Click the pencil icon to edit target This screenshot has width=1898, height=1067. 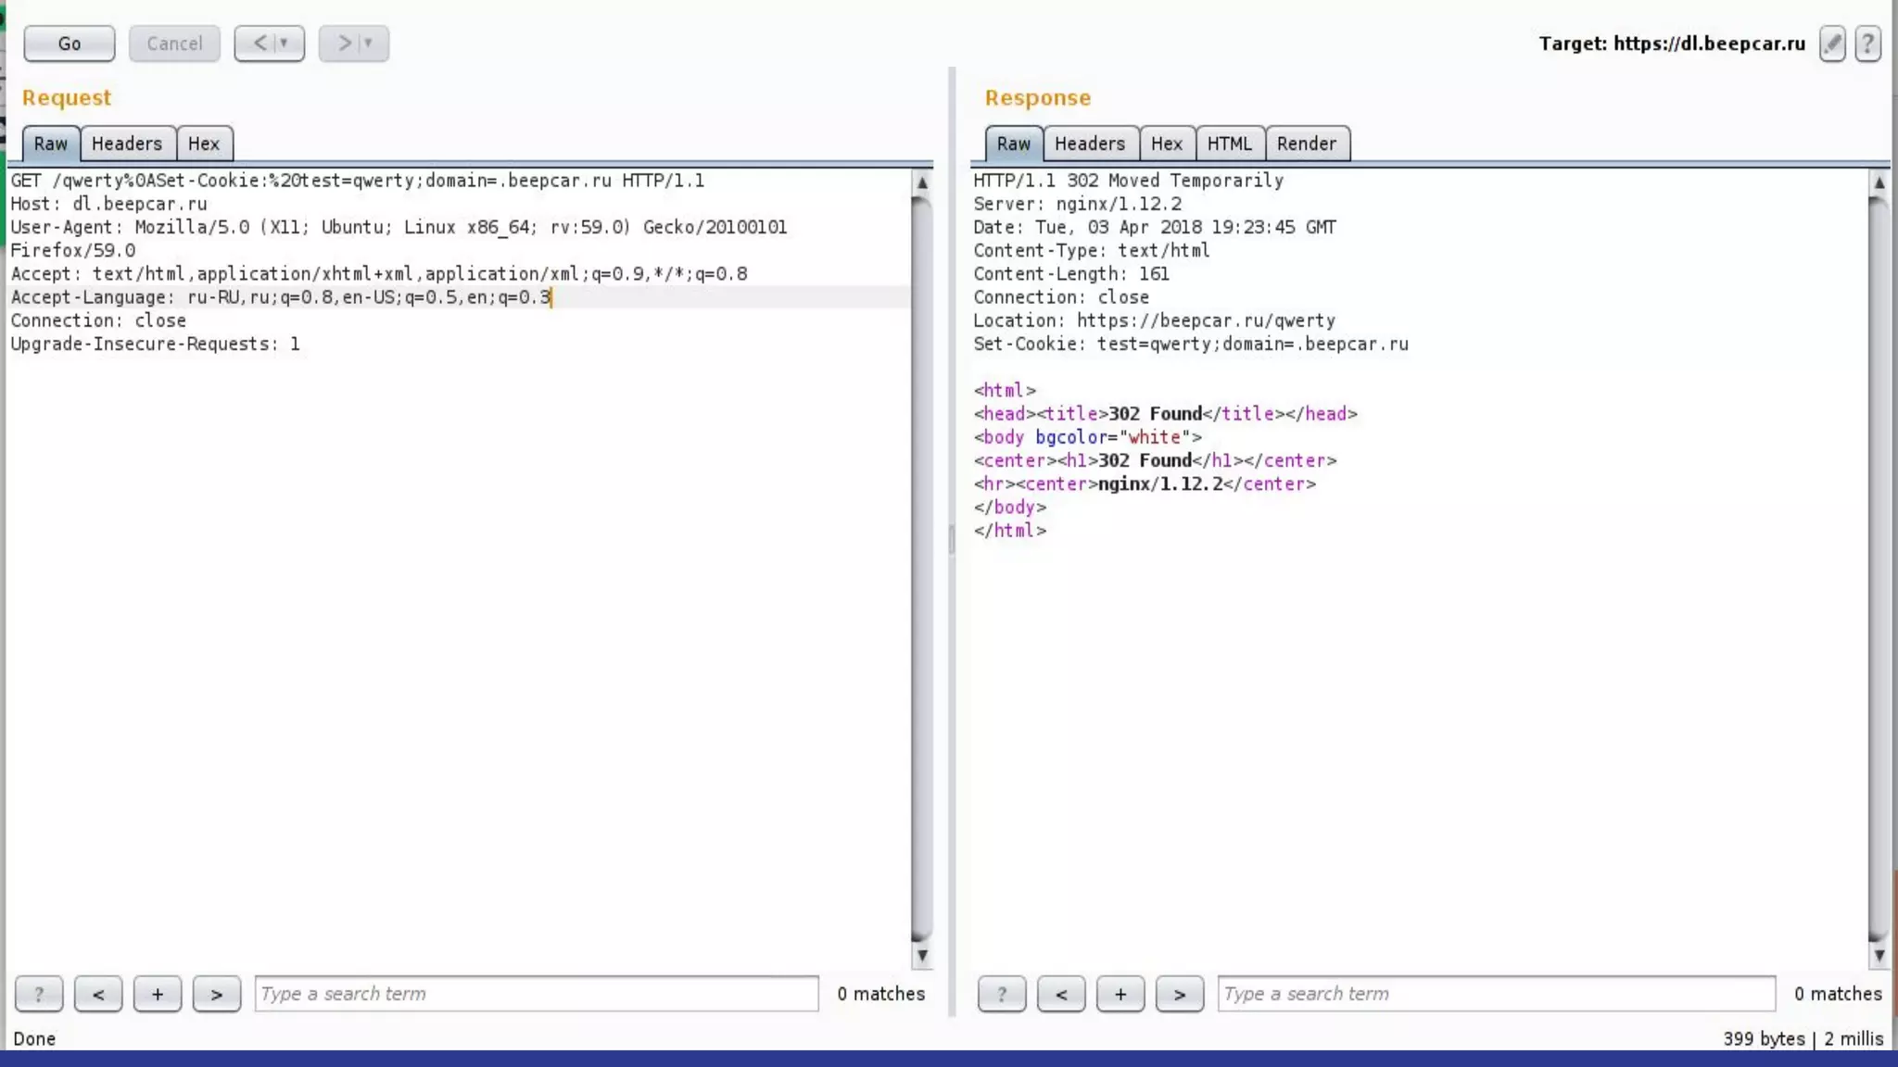click(x=1832, y=44)
